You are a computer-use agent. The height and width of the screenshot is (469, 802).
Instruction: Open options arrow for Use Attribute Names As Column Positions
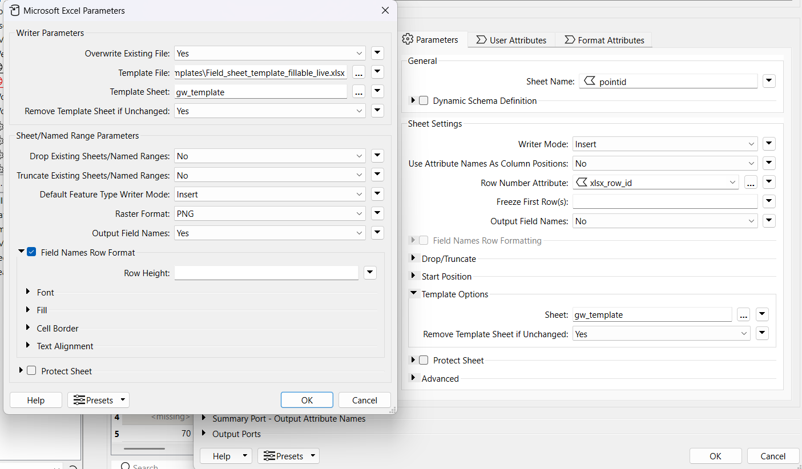click(x=769, y=163)
